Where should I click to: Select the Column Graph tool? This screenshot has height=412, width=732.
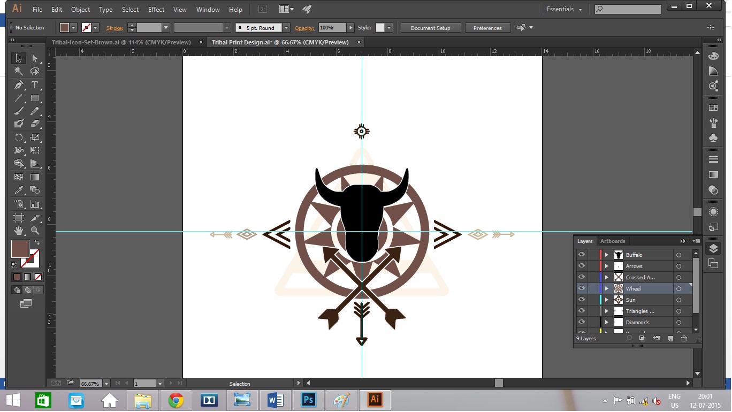click(x=35, y=204)
